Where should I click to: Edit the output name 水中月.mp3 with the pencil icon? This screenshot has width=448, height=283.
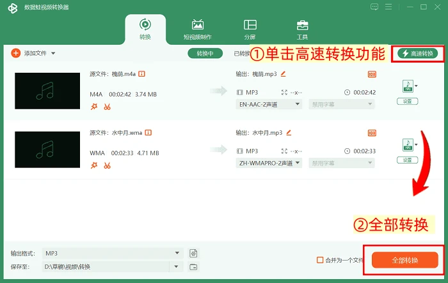289,133
